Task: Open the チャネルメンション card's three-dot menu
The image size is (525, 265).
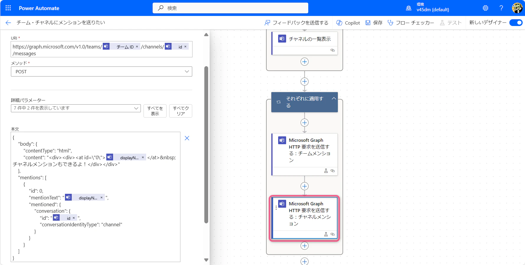Action: point(276,208)
